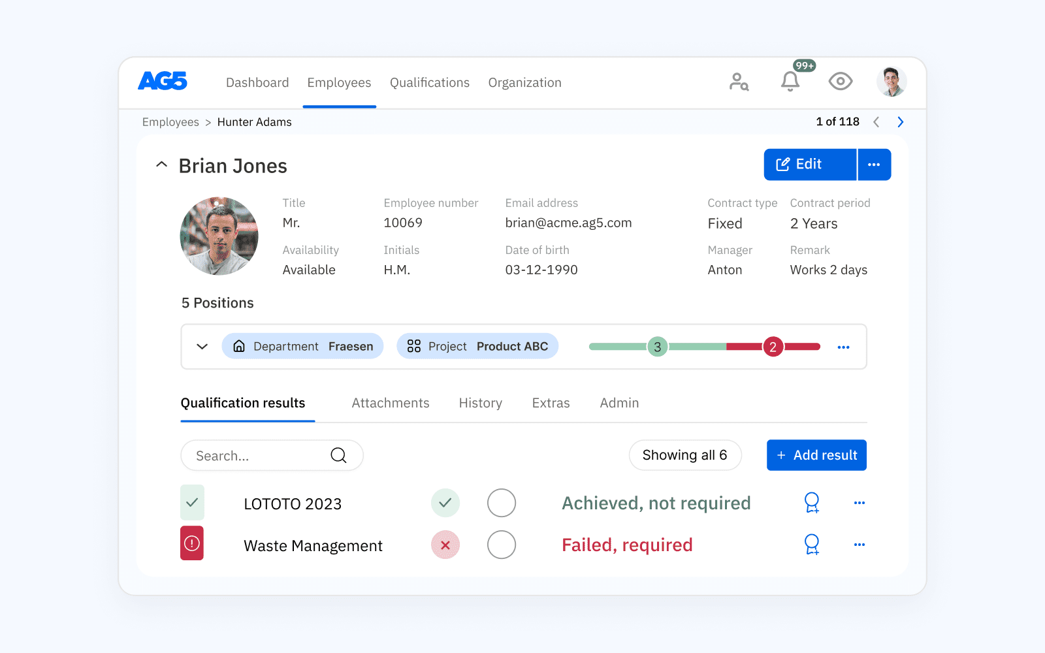This screenshot has height=653, width=1045.
Task: Select the empty circle for Waste Management
Action: (x=502, y=545)
